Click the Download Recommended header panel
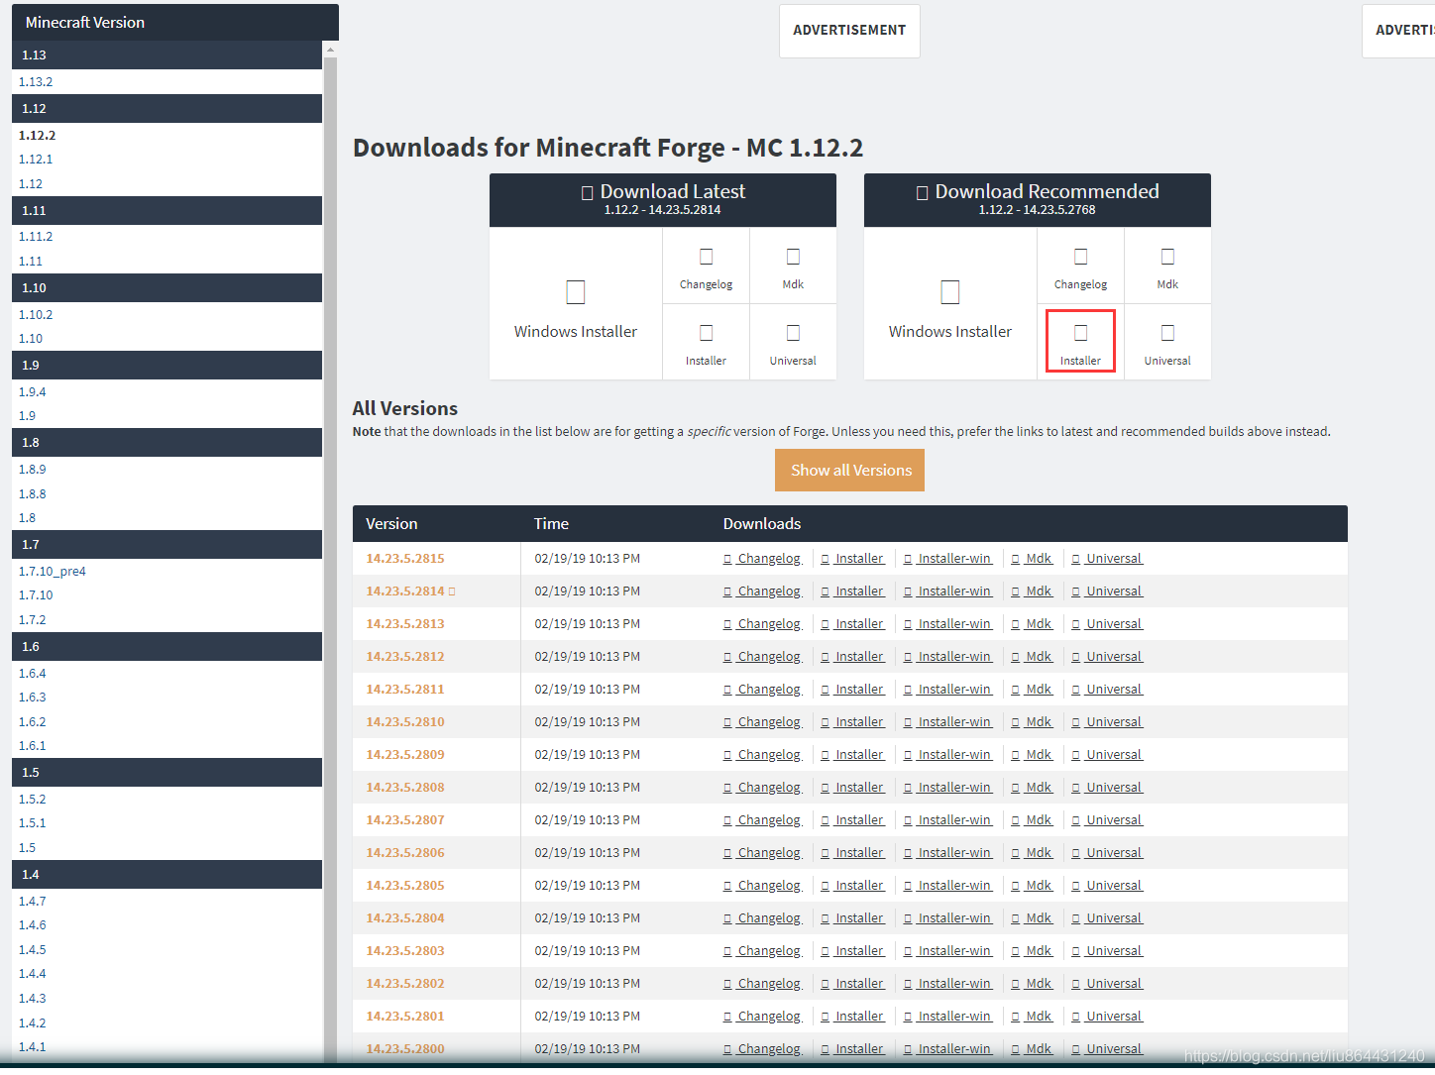 click(x=1038, y=200)
